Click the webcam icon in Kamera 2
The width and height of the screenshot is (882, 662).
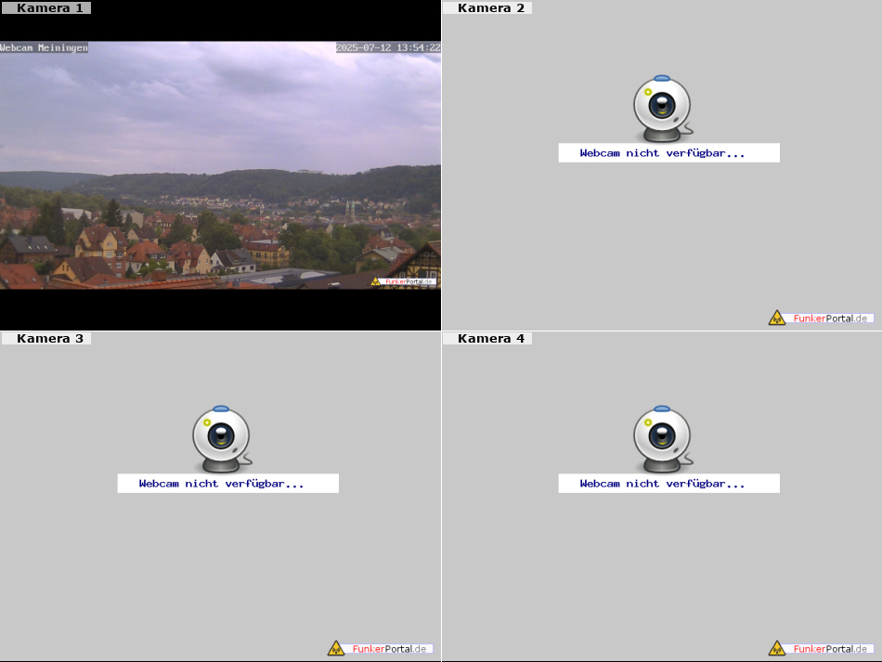tap(663, 109)
